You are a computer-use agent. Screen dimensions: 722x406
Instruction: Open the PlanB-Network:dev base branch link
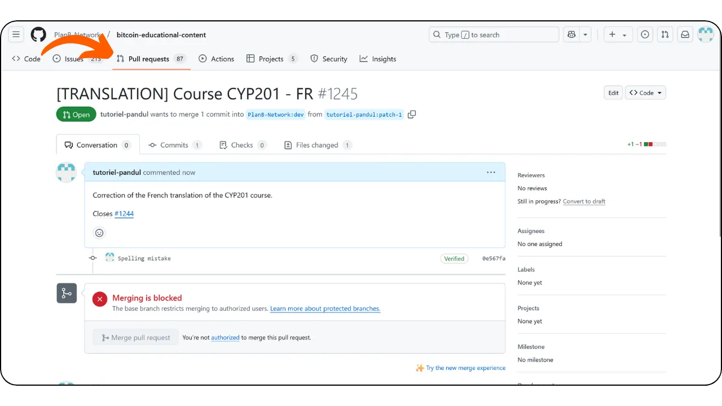pos(276,114)
